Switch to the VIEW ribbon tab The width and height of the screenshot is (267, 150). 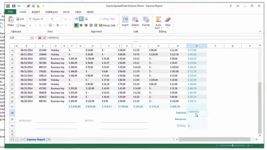tap(78, 12)
